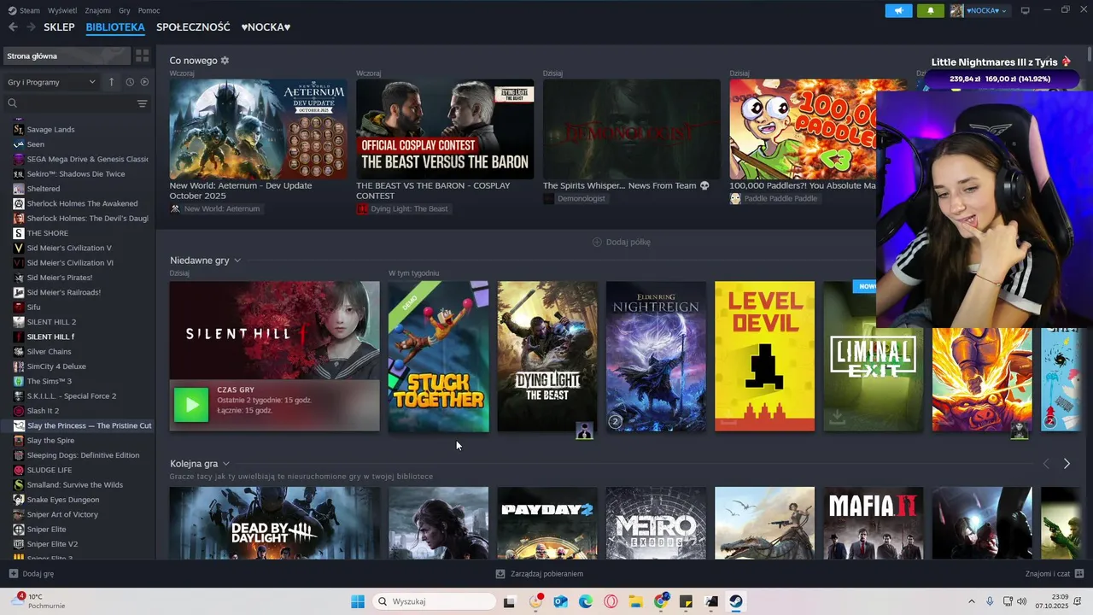Open the ♥NOCKA♥ account dropdown

[979, 10]
